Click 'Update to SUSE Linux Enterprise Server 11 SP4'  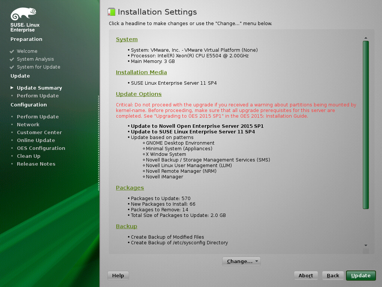pyautogui.click(x=193, y=132)
